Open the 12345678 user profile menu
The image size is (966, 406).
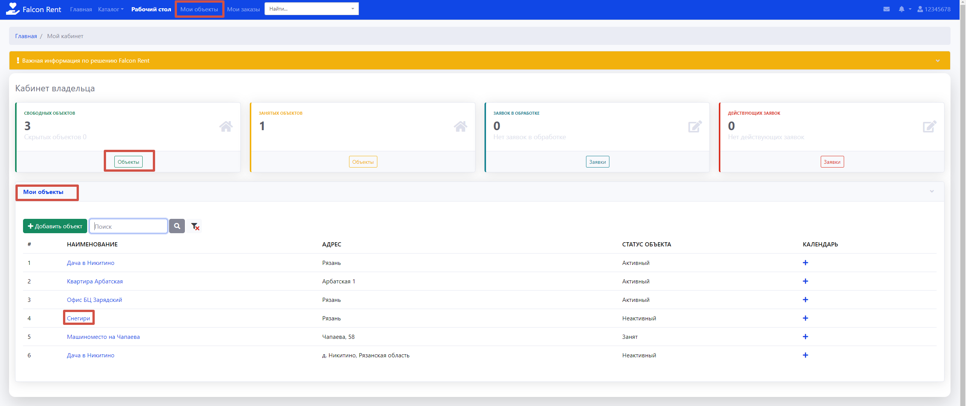pyautogui.click(x=934, y=9)
